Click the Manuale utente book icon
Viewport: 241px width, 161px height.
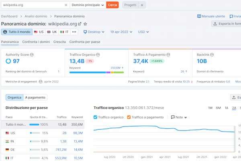pyautogui.click(x=199, y=17)
